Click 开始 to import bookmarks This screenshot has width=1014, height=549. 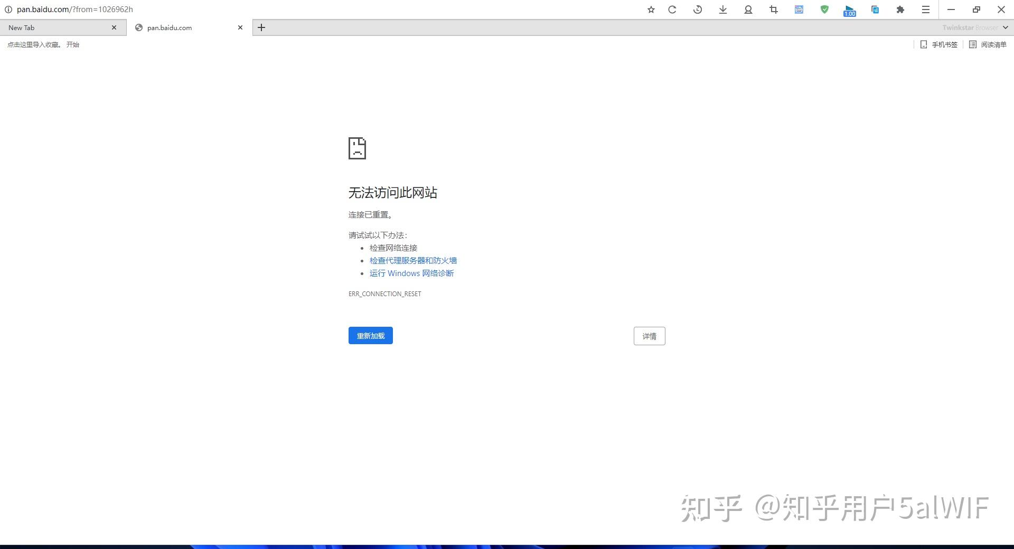click(73, 45)
